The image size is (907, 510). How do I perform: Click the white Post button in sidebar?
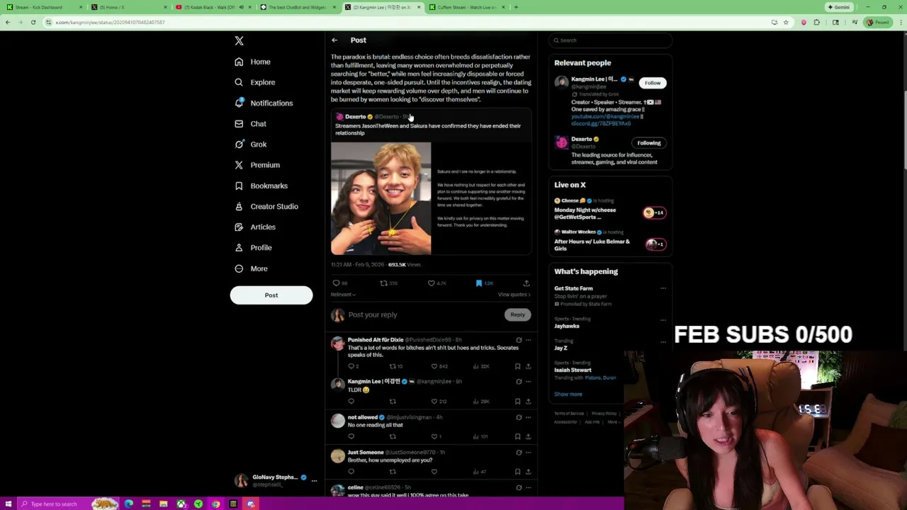pyautogui.click(x=271, y=295)
